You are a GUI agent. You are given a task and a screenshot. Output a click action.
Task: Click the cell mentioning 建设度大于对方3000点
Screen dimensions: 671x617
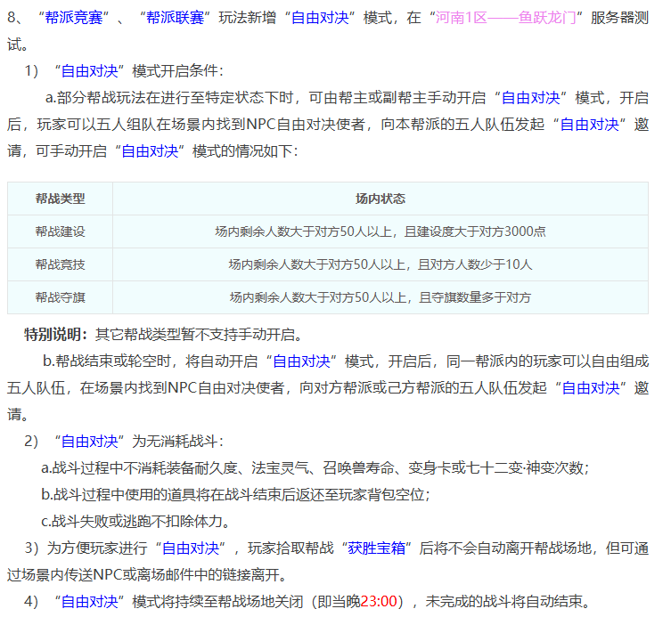(380, 231)
